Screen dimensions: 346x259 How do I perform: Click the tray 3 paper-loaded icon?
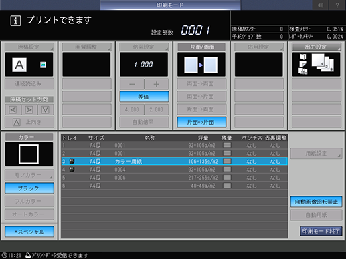[72, 161]
